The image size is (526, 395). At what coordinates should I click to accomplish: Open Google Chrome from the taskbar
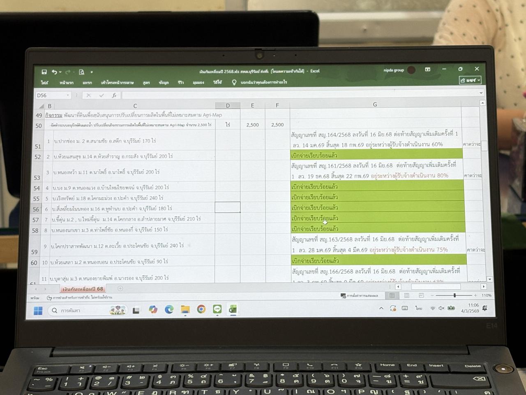pyautogui.click(x=201, y=309)
